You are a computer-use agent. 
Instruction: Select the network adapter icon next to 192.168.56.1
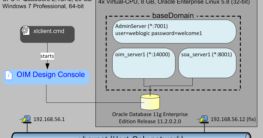pyautogui.click(x=26, y=119)
